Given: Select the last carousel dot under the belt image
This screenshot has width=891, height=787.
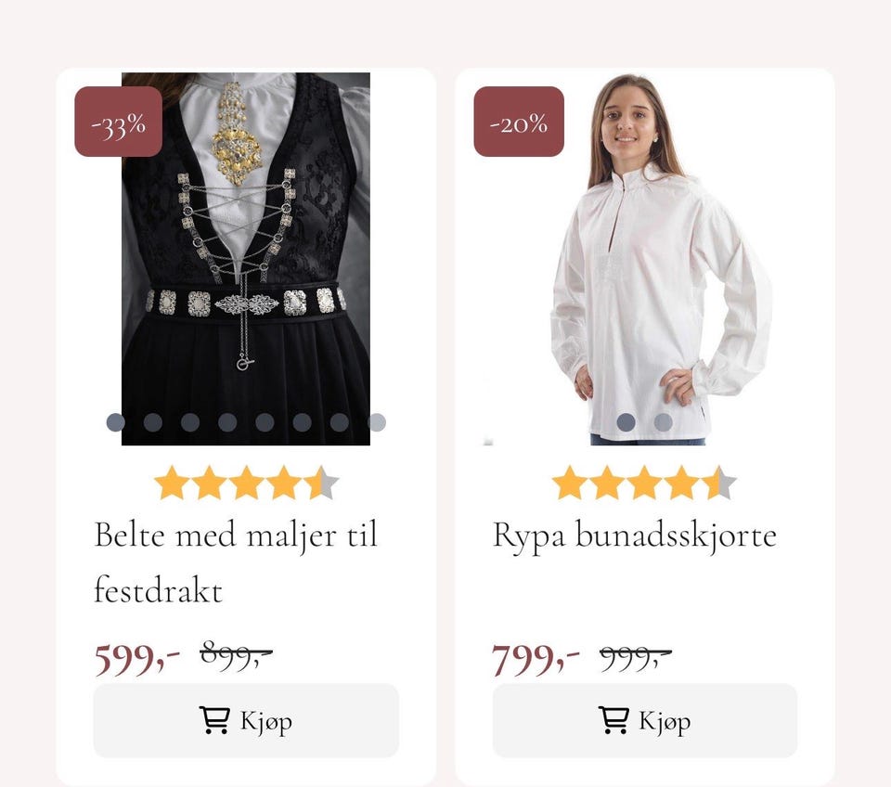Looking at the screenshot, I should [x=377, y=422].
